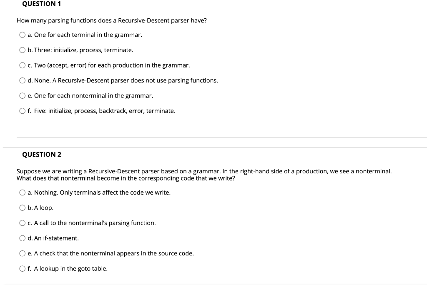Click option f label text in Question 2
This screenshot has width=427, height=285.
click(x=68, y=268)
